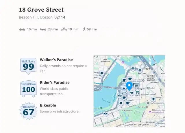
Task: Click the 18 Grove Street heading
Action: [41, 10]
